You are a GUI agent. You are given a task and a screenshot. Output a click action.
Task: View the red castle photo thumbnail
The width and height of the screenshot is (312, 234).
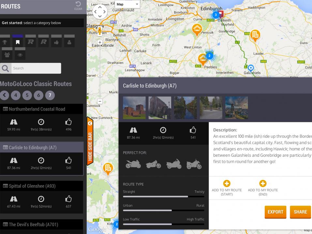tap(134, 108)
